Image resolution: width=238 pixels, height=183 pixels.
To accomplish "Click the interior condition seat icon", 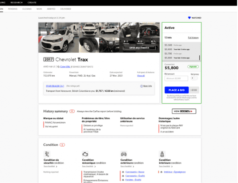I will (162, 154).
